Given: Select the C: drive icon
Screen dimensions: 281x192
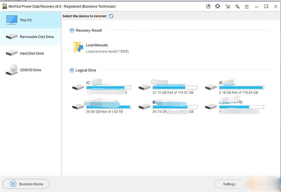Looking at the screenshot, I should 78,87.
